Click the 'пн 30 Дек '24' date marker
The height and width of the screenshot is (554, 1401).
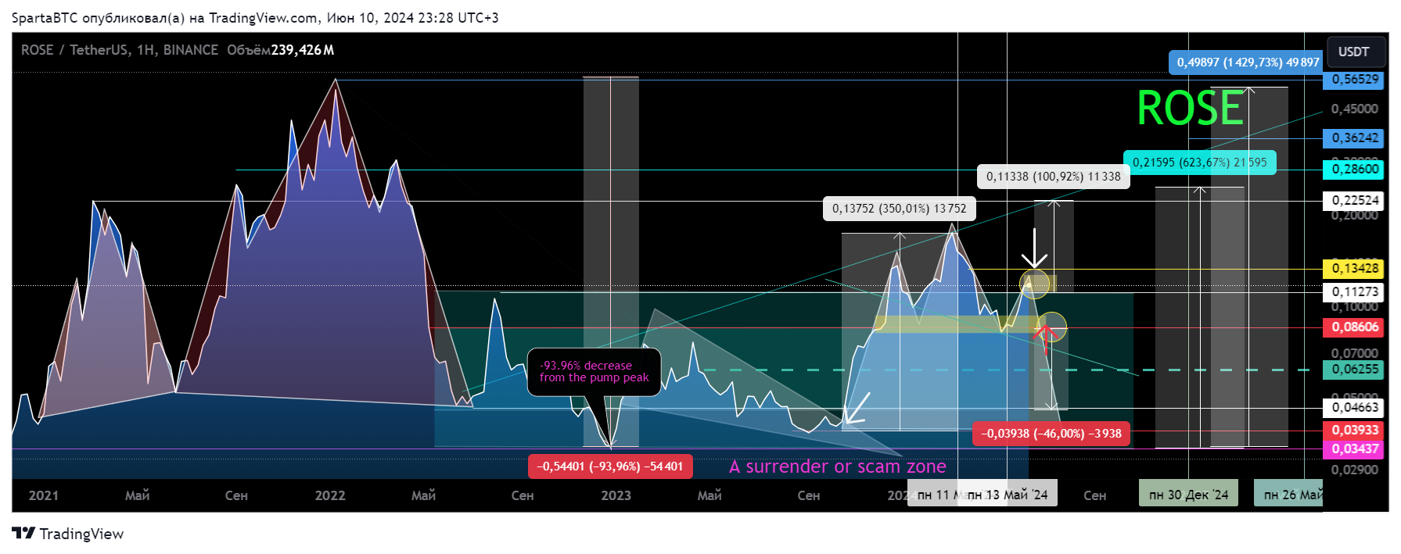pos(1188,495)
